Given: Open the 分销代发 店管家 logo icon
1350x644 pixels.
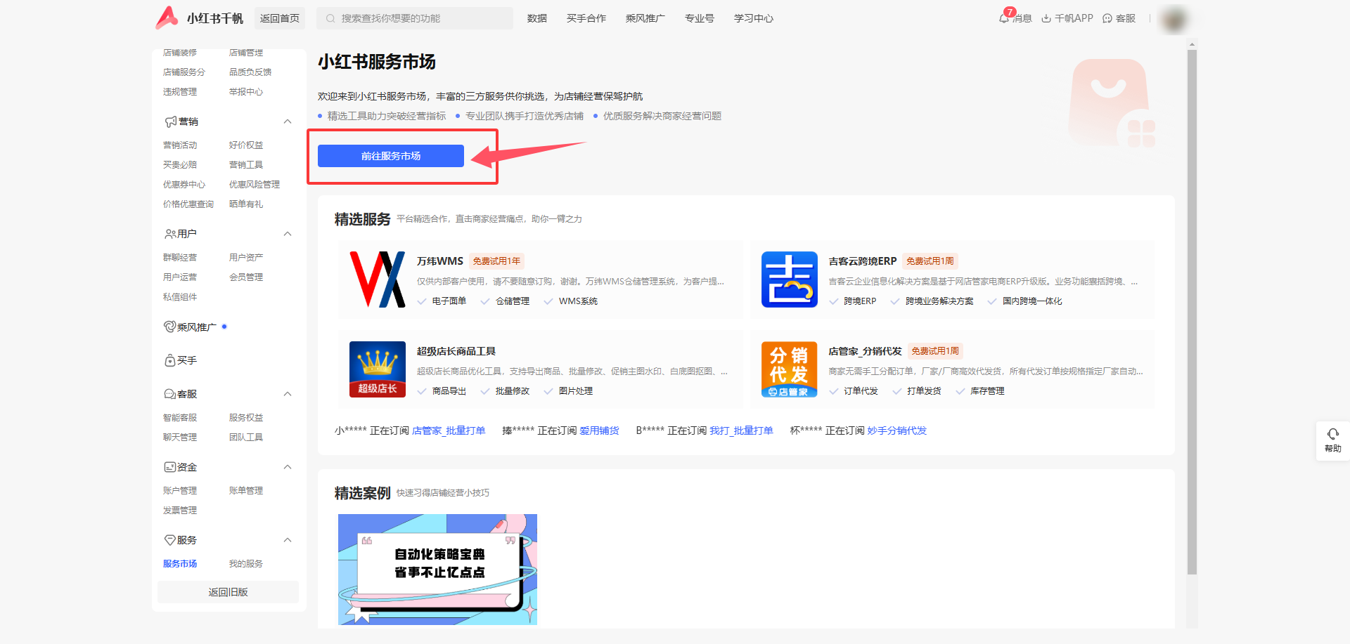Looking at the screenshot, I should point(790,369).
